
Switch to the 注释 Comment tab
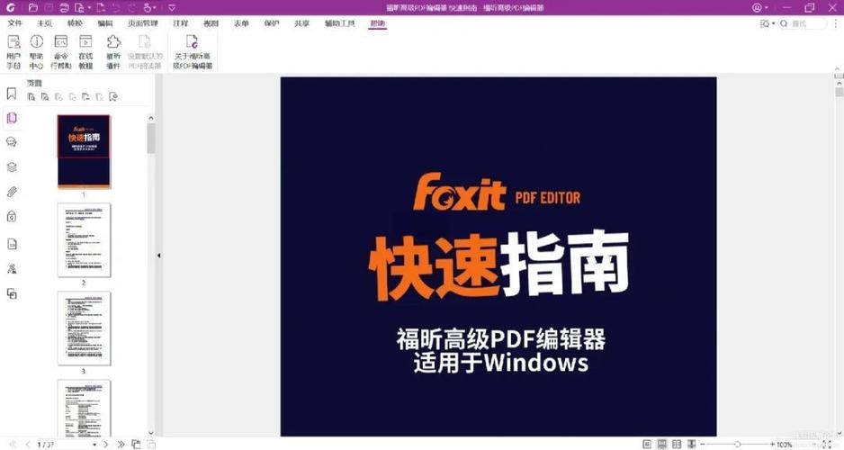click(x=181, y=23)
